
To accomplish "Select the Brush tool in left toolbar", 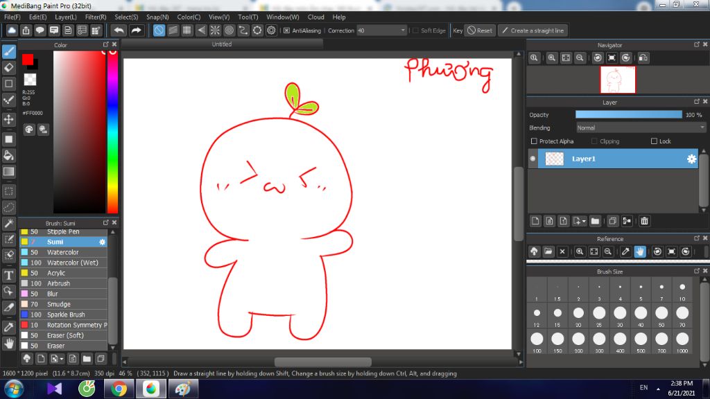I will click(x=9, y=51).
